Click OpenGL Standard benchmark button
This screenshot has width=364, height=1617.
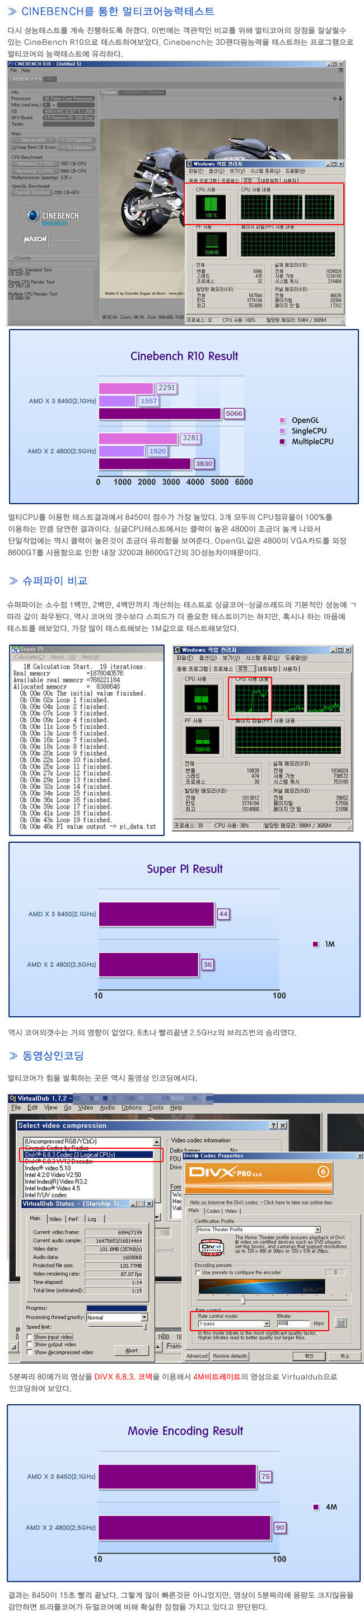coord(32,193)
